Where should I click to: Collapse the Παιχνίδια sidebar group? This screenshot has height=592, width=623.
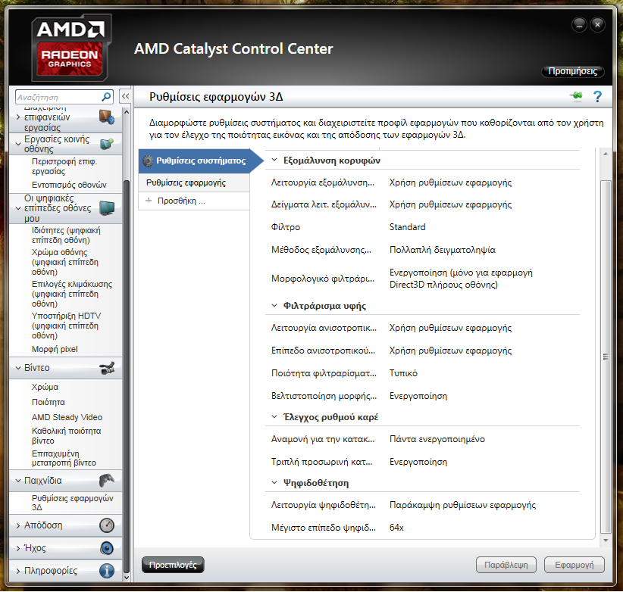[x=18, y=481]
